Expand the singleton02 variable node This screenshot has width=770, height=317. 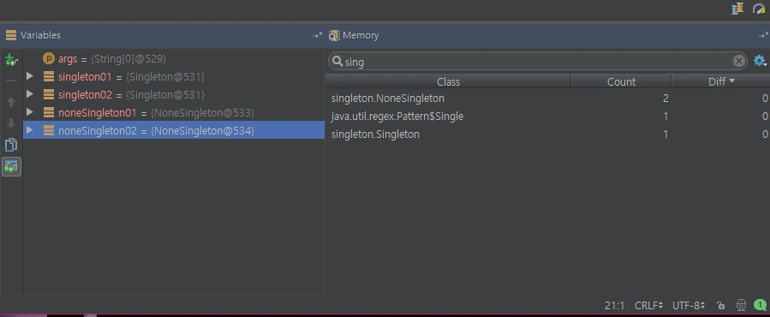pyautogui.click(x=29, y=94)
